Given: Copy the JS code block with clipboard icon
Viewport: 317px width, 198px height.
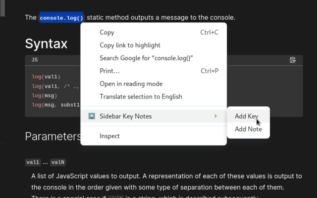Looking at the screenshot, I should click(293, 60).
